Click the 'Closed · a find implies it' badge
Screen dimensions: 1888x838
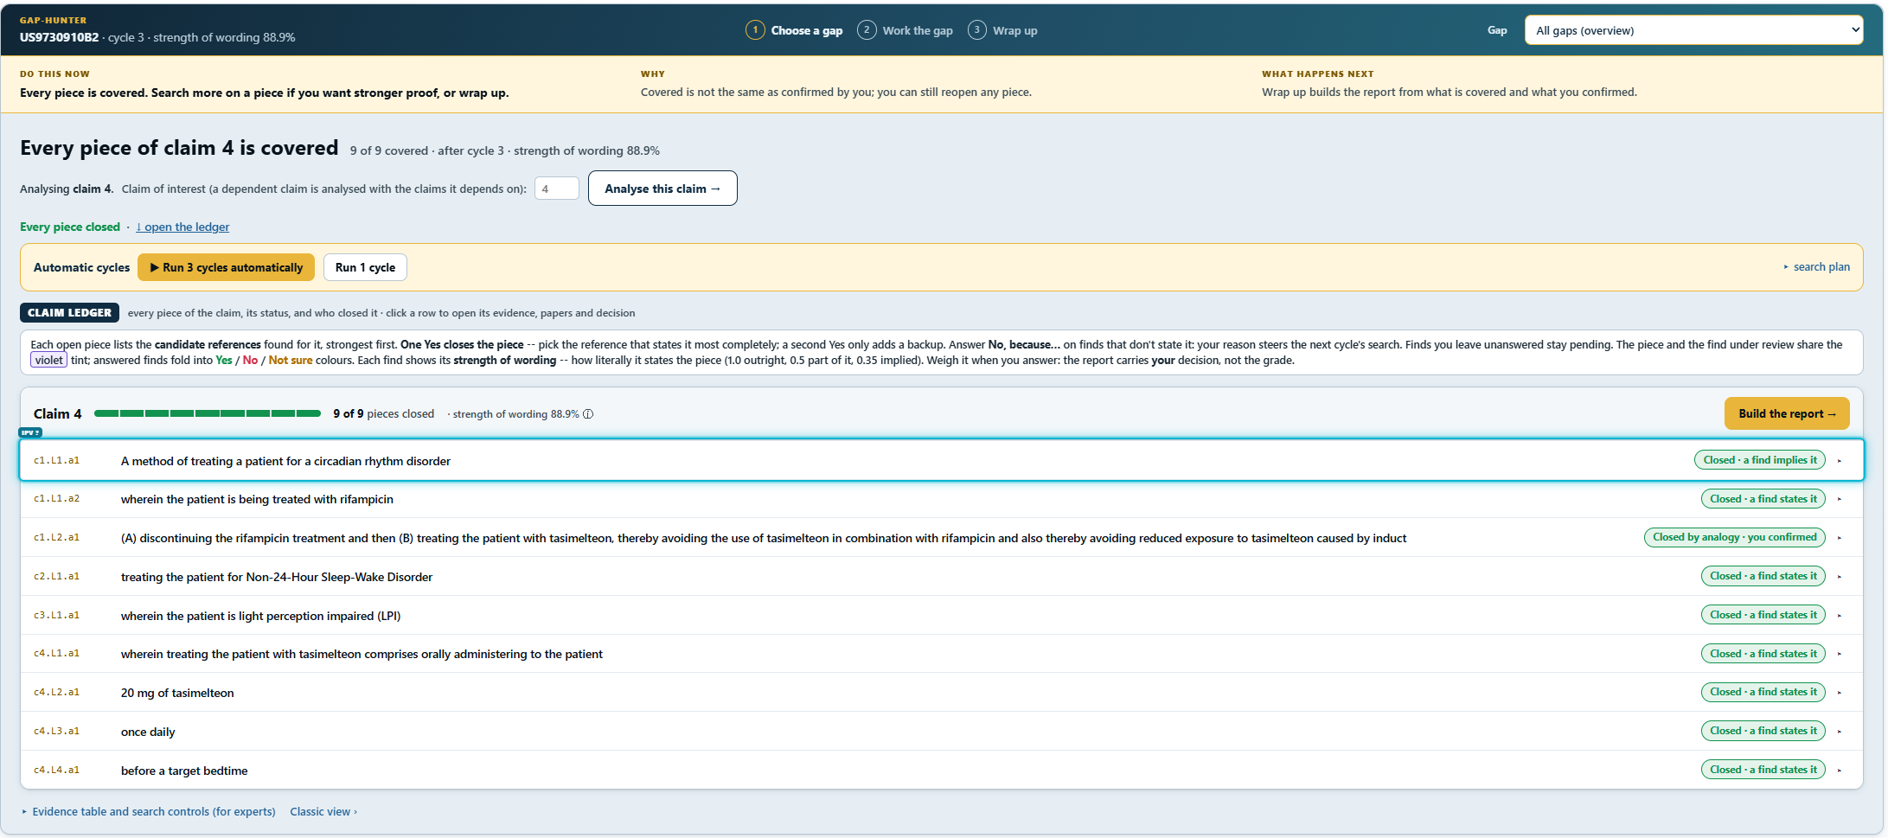[1759, 460]
